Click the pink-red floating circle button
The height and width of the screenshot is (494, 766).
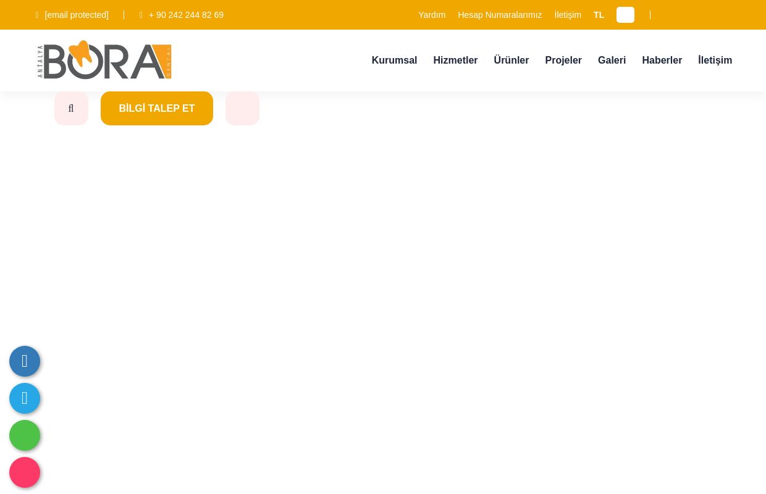[x=25, y=472]
